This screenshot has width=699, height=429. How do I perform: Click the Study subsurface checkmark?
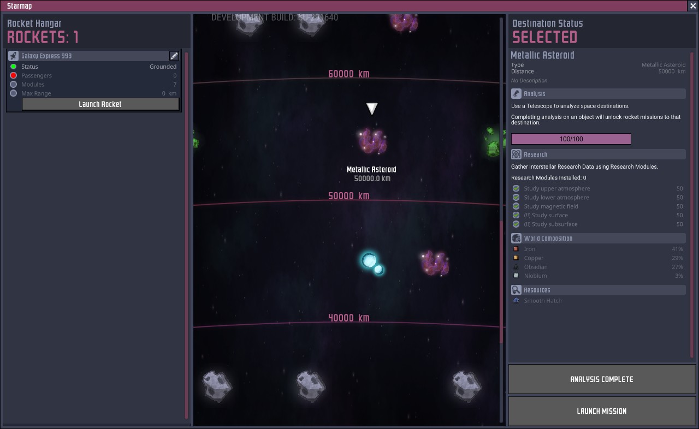(516, 224)
